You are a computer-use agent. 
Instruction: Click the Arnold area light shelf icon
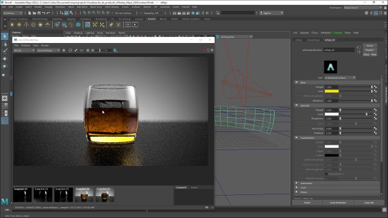(x=12, y=25)
